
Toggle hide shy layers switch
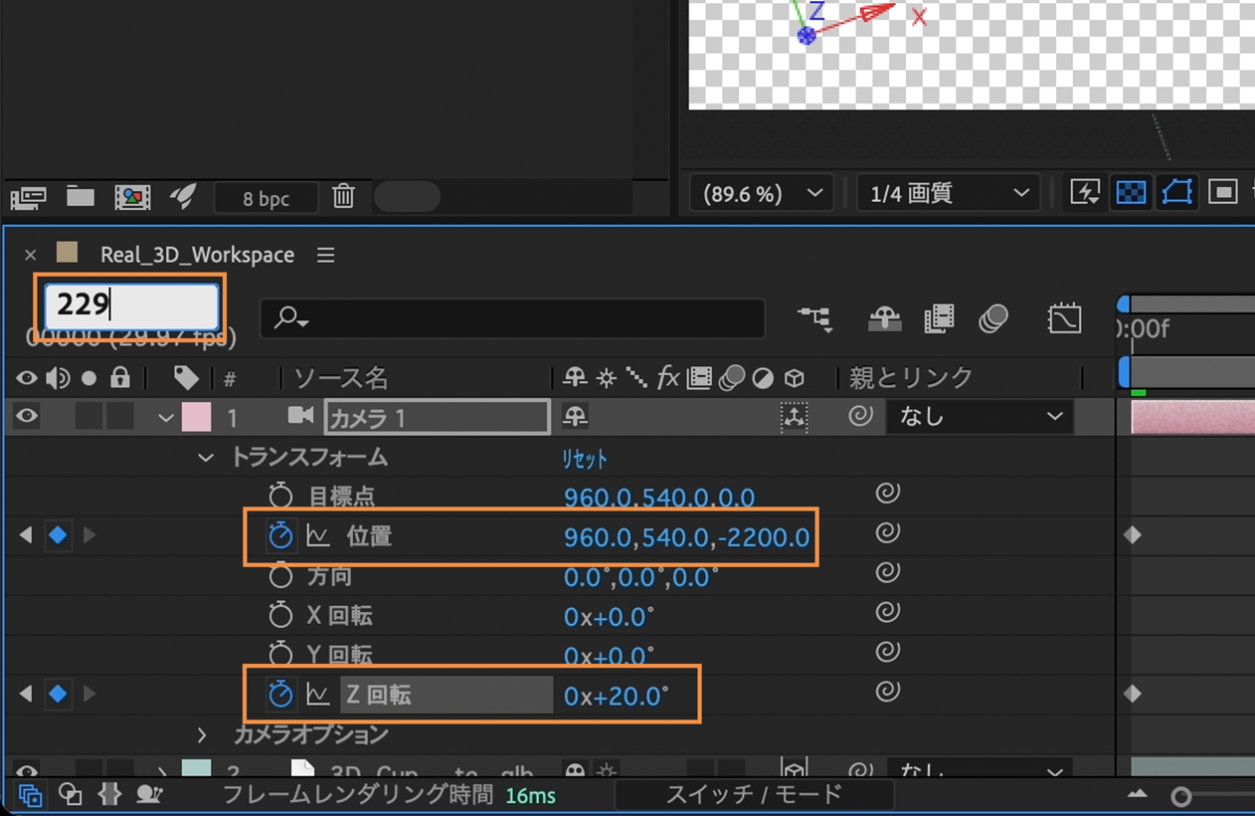(x=884, y=318)
